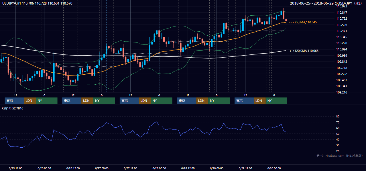
Task: Click the RSI(14) 52.7816 indicator label
Action: click(13, 108)
